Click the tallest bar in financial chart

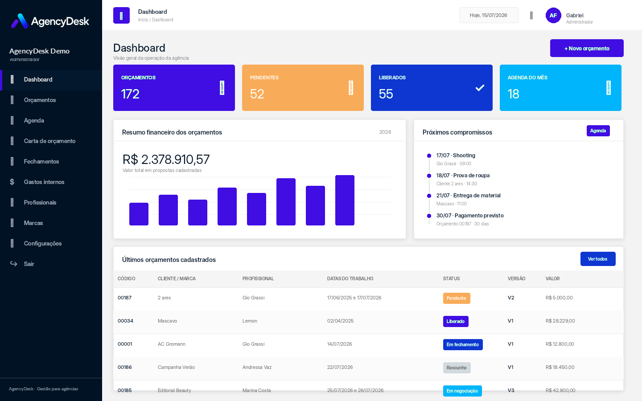click(345, 200)
